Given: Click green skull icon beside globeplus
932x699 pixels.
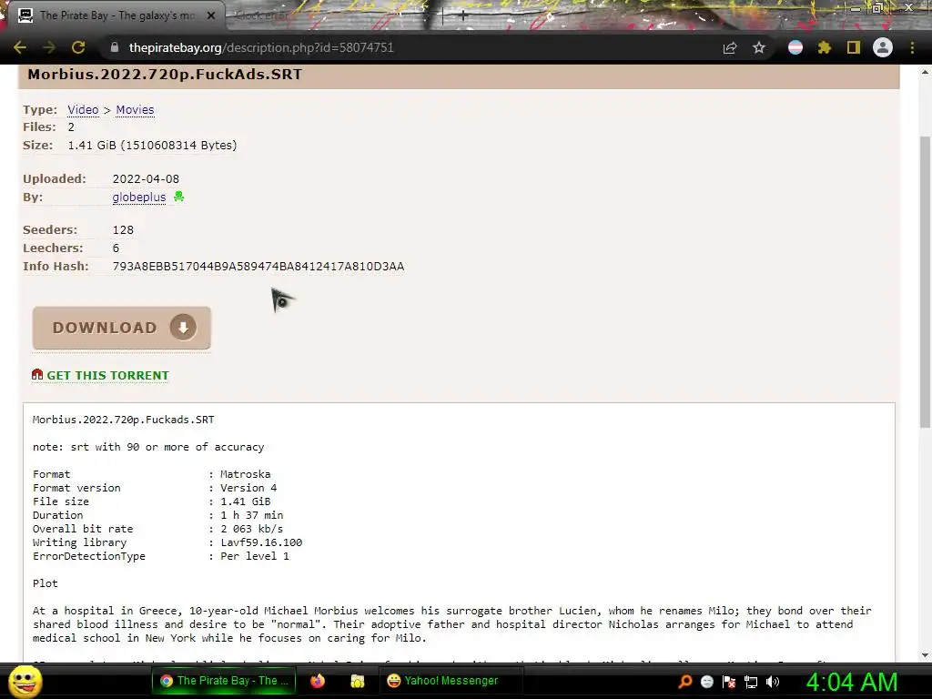Looking at the screenshot, I should [x=179, y=197].
